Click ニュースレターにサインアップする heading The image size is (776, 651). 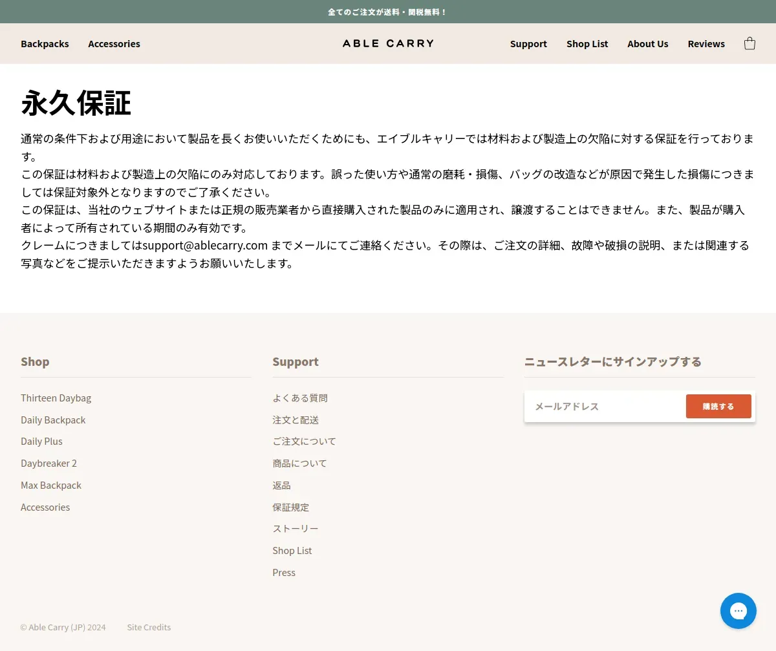tap(612, 362)
